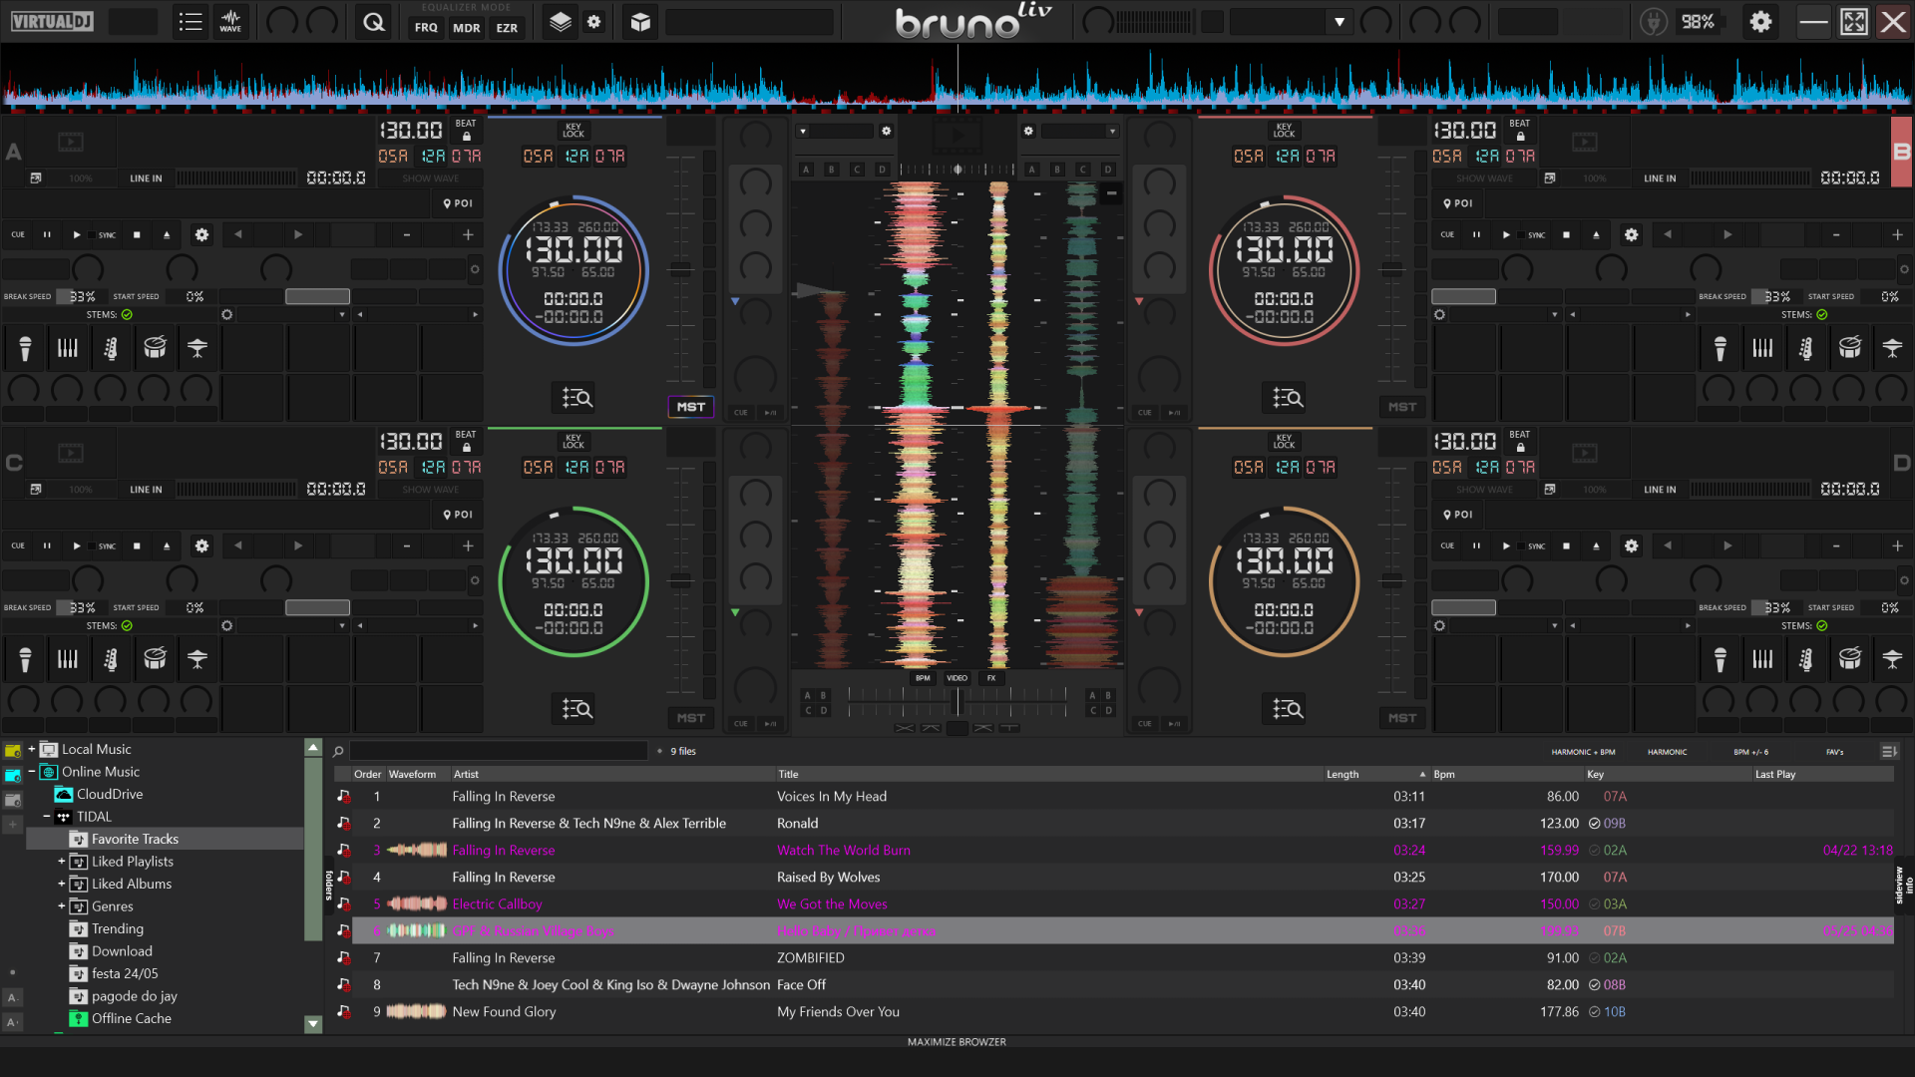This screenshot has width=1915, height=1077.
Task: Select EZR equalizer mode
Action: click(x=507, y=28)
